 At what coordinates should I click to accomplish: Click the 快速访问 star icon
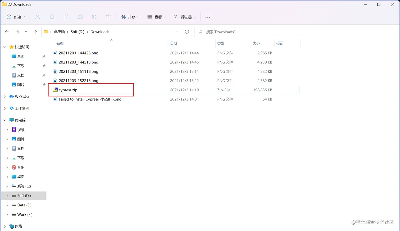(11, 47)
